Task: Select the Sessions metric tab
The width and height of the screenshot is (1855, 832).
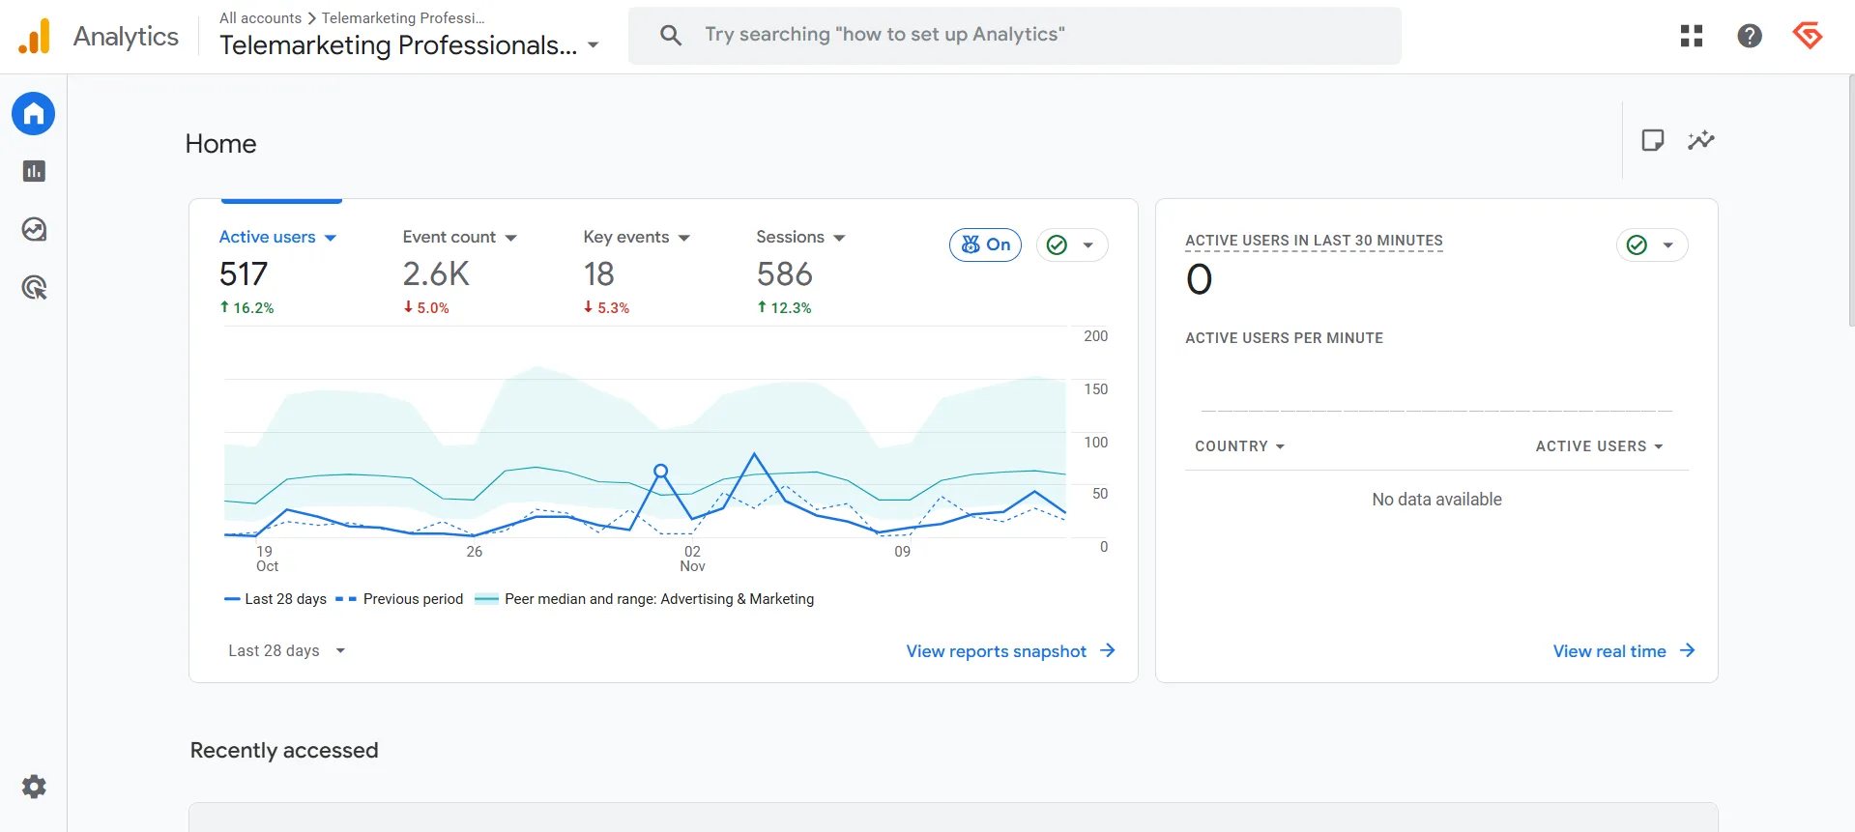Action: point(799,238)
